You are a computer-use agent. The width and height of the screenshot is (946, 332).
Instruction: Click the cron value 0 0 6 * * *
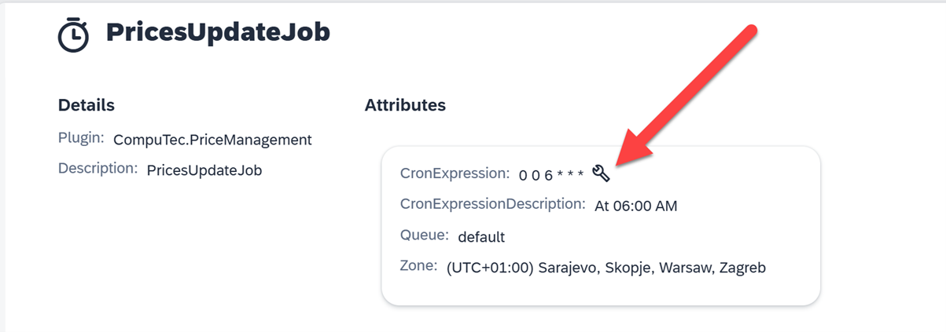(551, 175)
